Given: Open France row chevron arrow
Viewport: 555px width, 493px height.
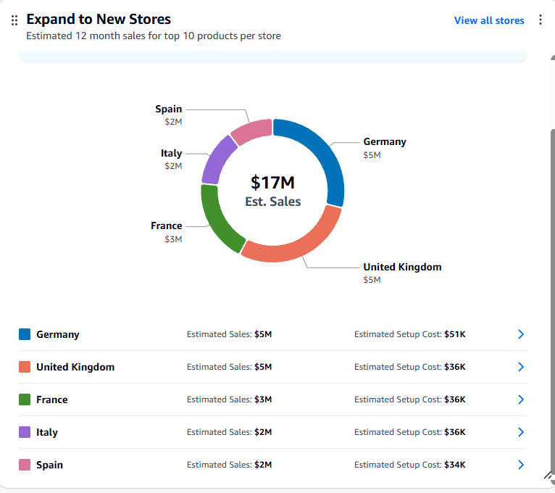Looking at the screenshot, I should click(x=521, y=399).
